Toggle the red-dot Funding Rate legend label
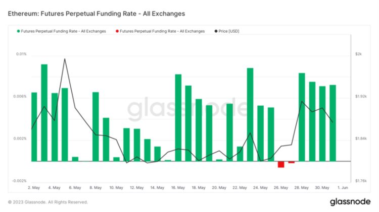Viewport: 379px width, 212px height. pyautogui.click(x=162, y=31)
